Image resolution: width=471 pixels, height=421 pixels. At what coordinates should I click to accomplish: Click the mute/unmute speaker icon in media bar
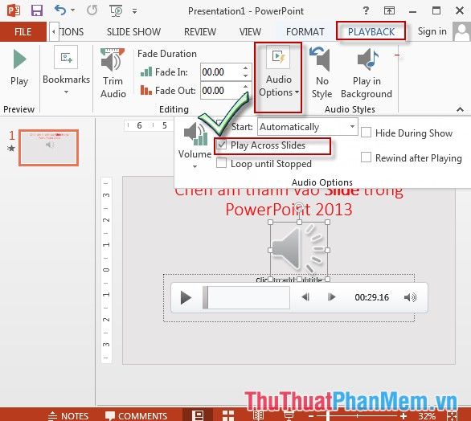click(410, 297)
